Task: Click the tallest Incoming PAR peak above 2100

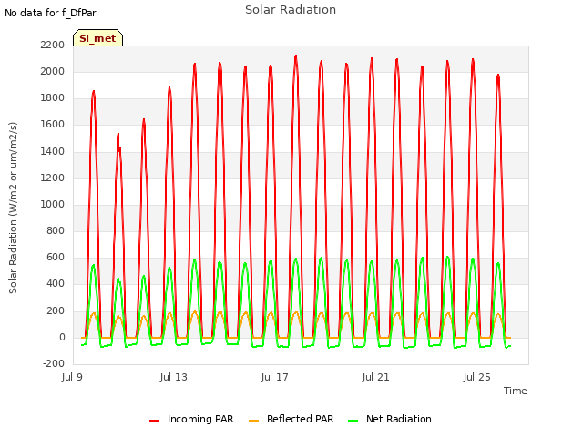Action: (x=296, y=56)
